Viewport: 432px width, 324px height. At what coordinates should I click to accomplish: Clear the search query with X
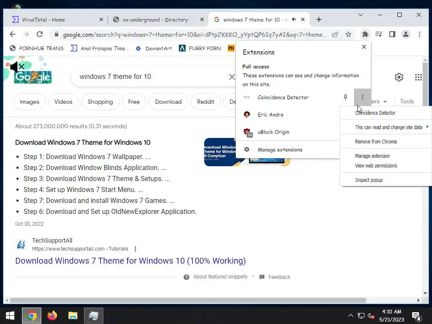pyautogui.click(x=232, y=77)
